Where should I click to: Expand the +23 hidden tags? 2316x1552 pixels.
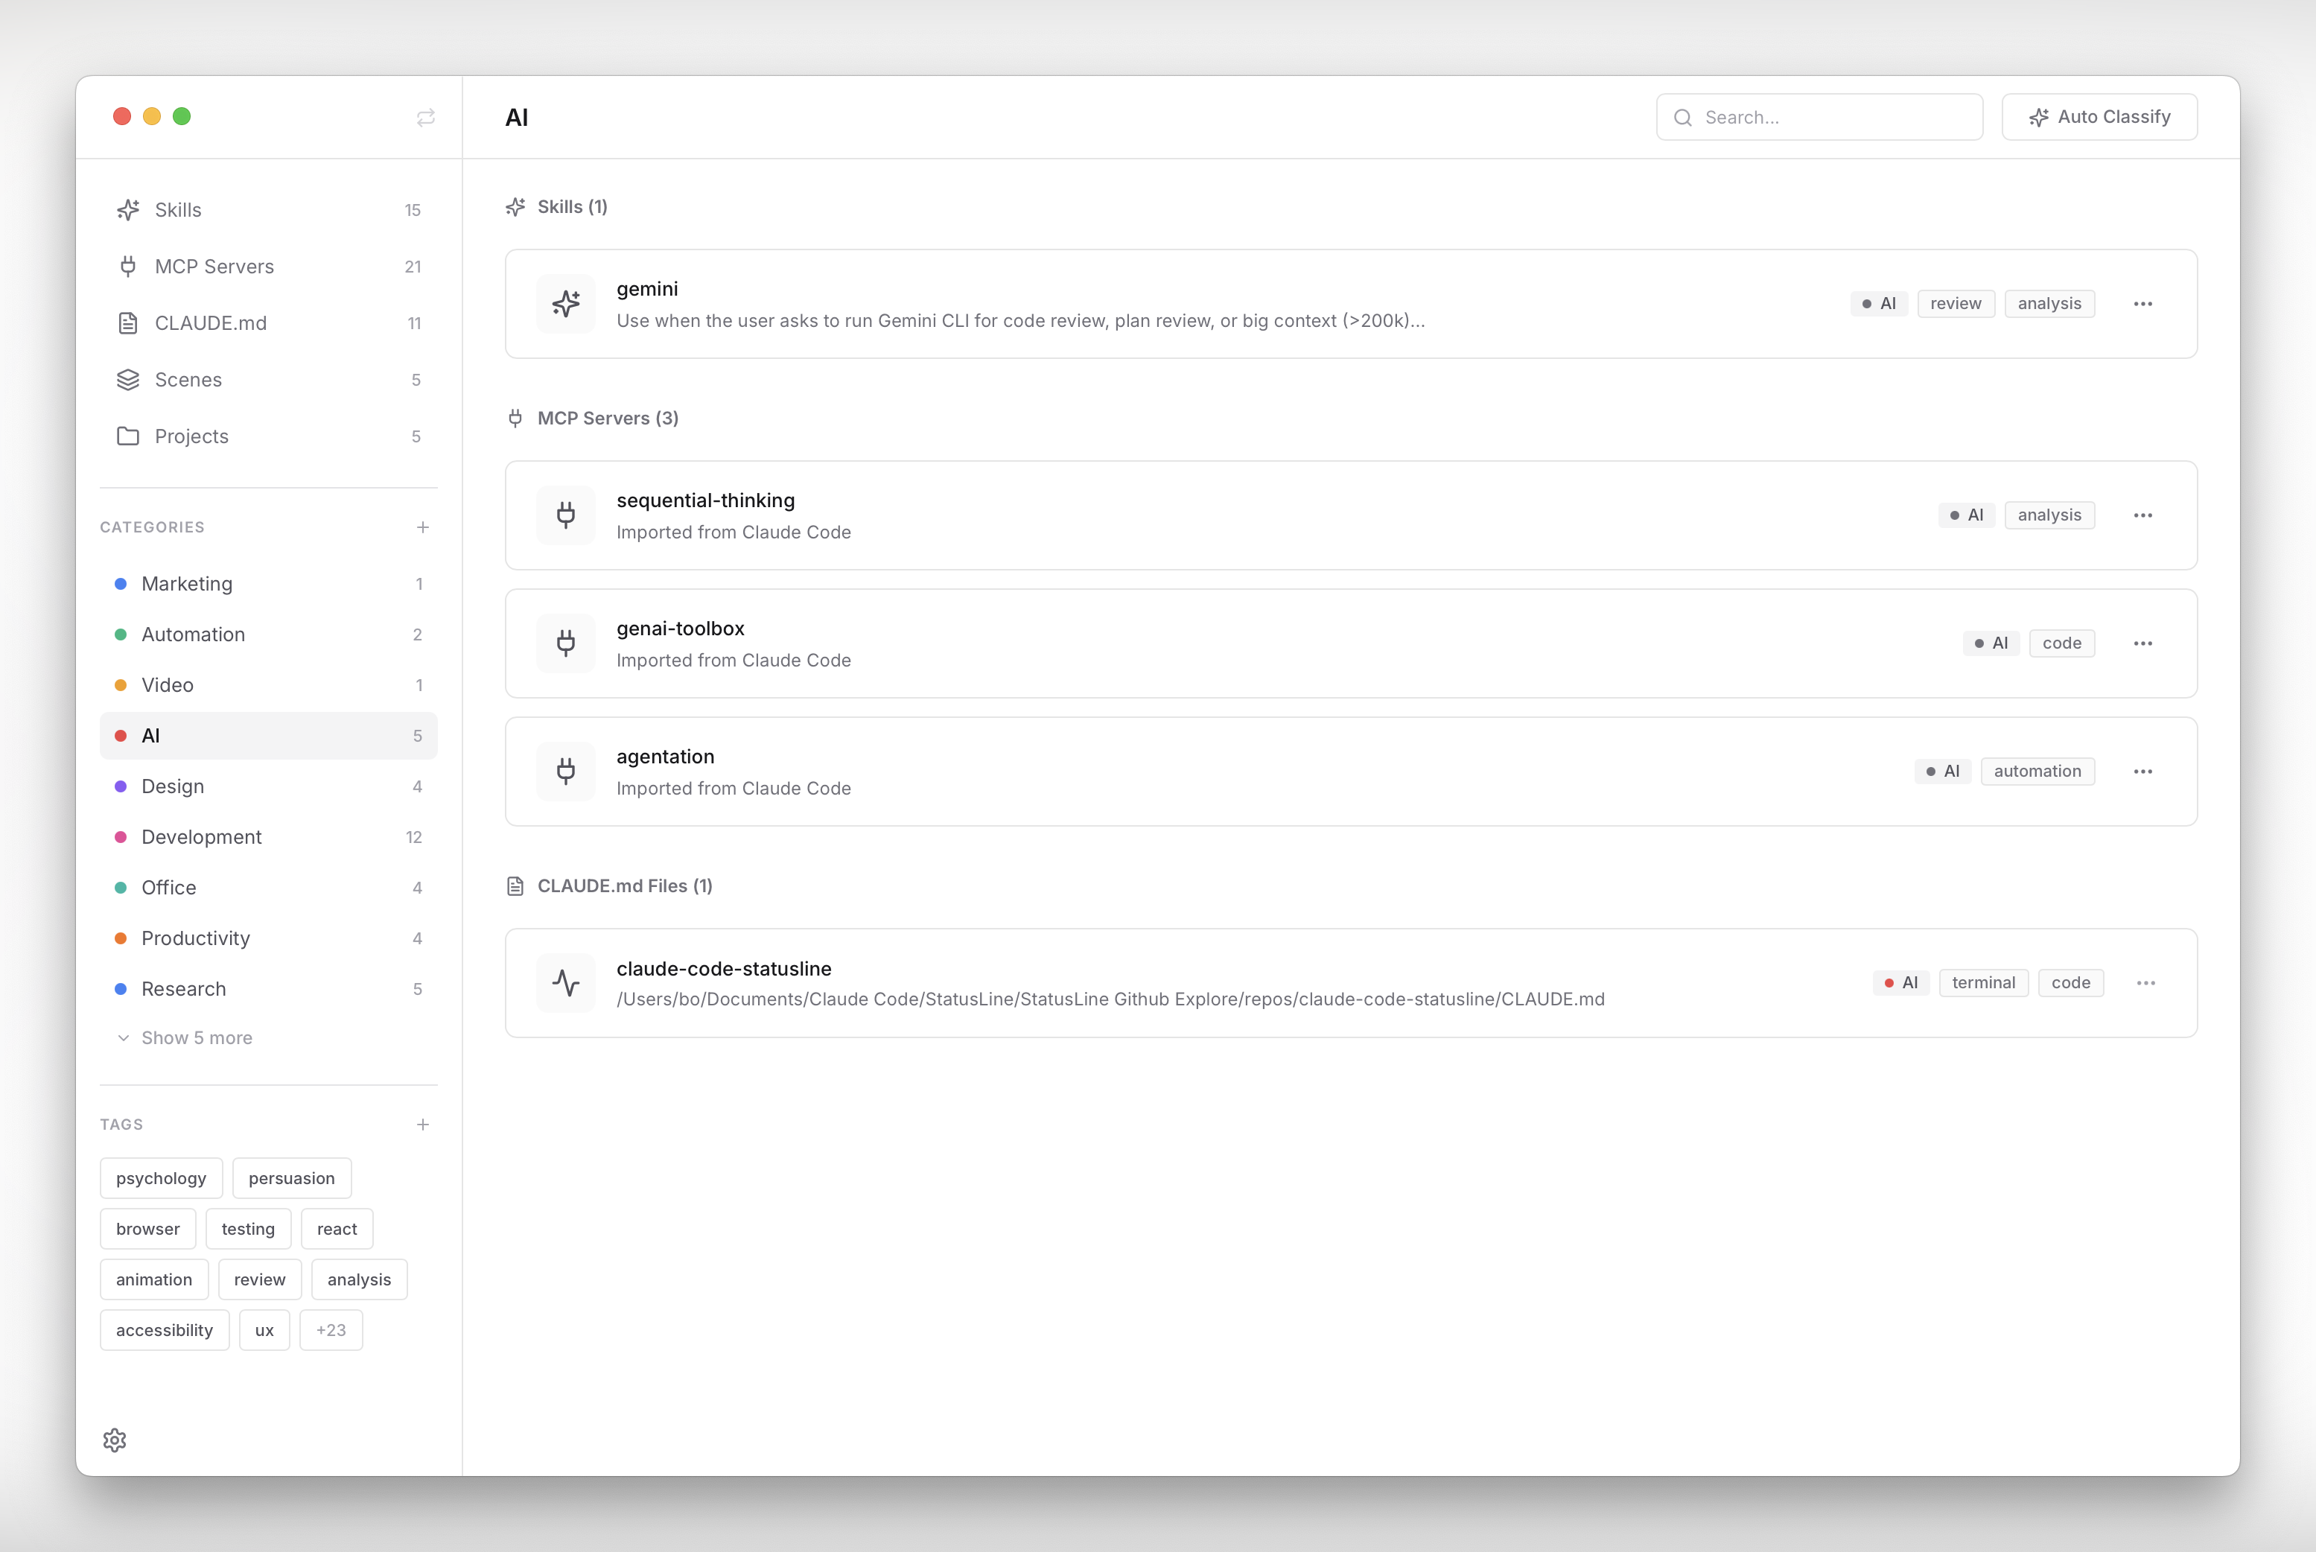331,1330
